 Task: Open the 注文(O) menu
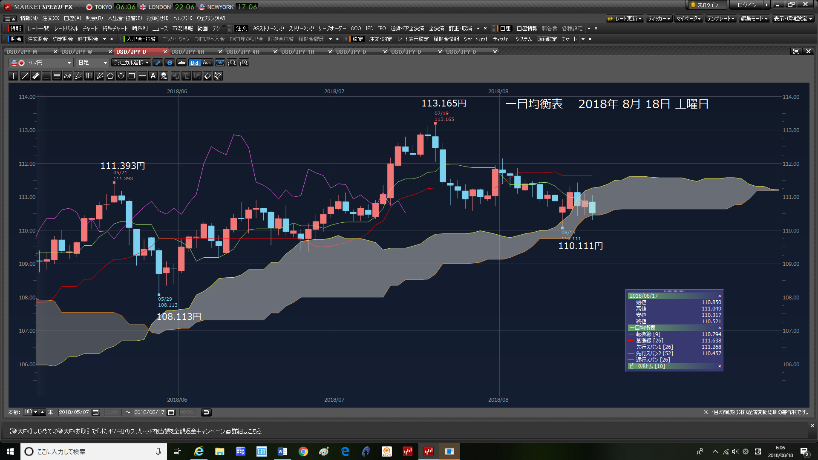(51, 18)
